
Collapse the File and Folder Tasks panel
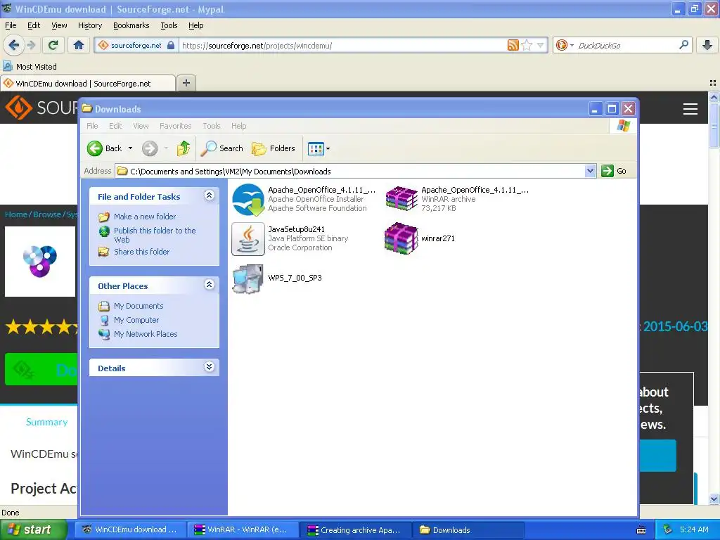coord(209,195)
